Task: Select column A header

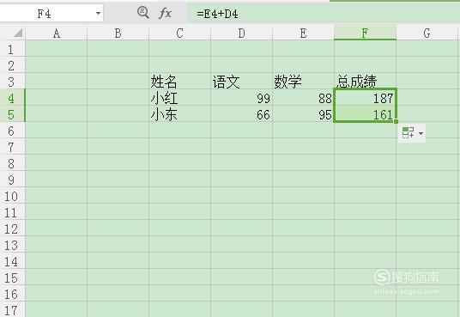Action: [x=57, y=34]
